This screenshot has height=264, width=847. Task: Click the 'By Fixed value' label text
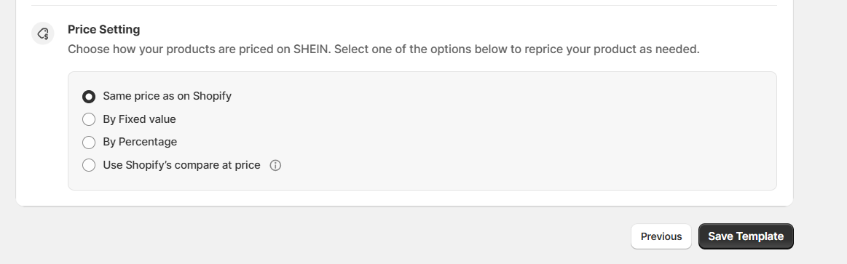(139, 119)
